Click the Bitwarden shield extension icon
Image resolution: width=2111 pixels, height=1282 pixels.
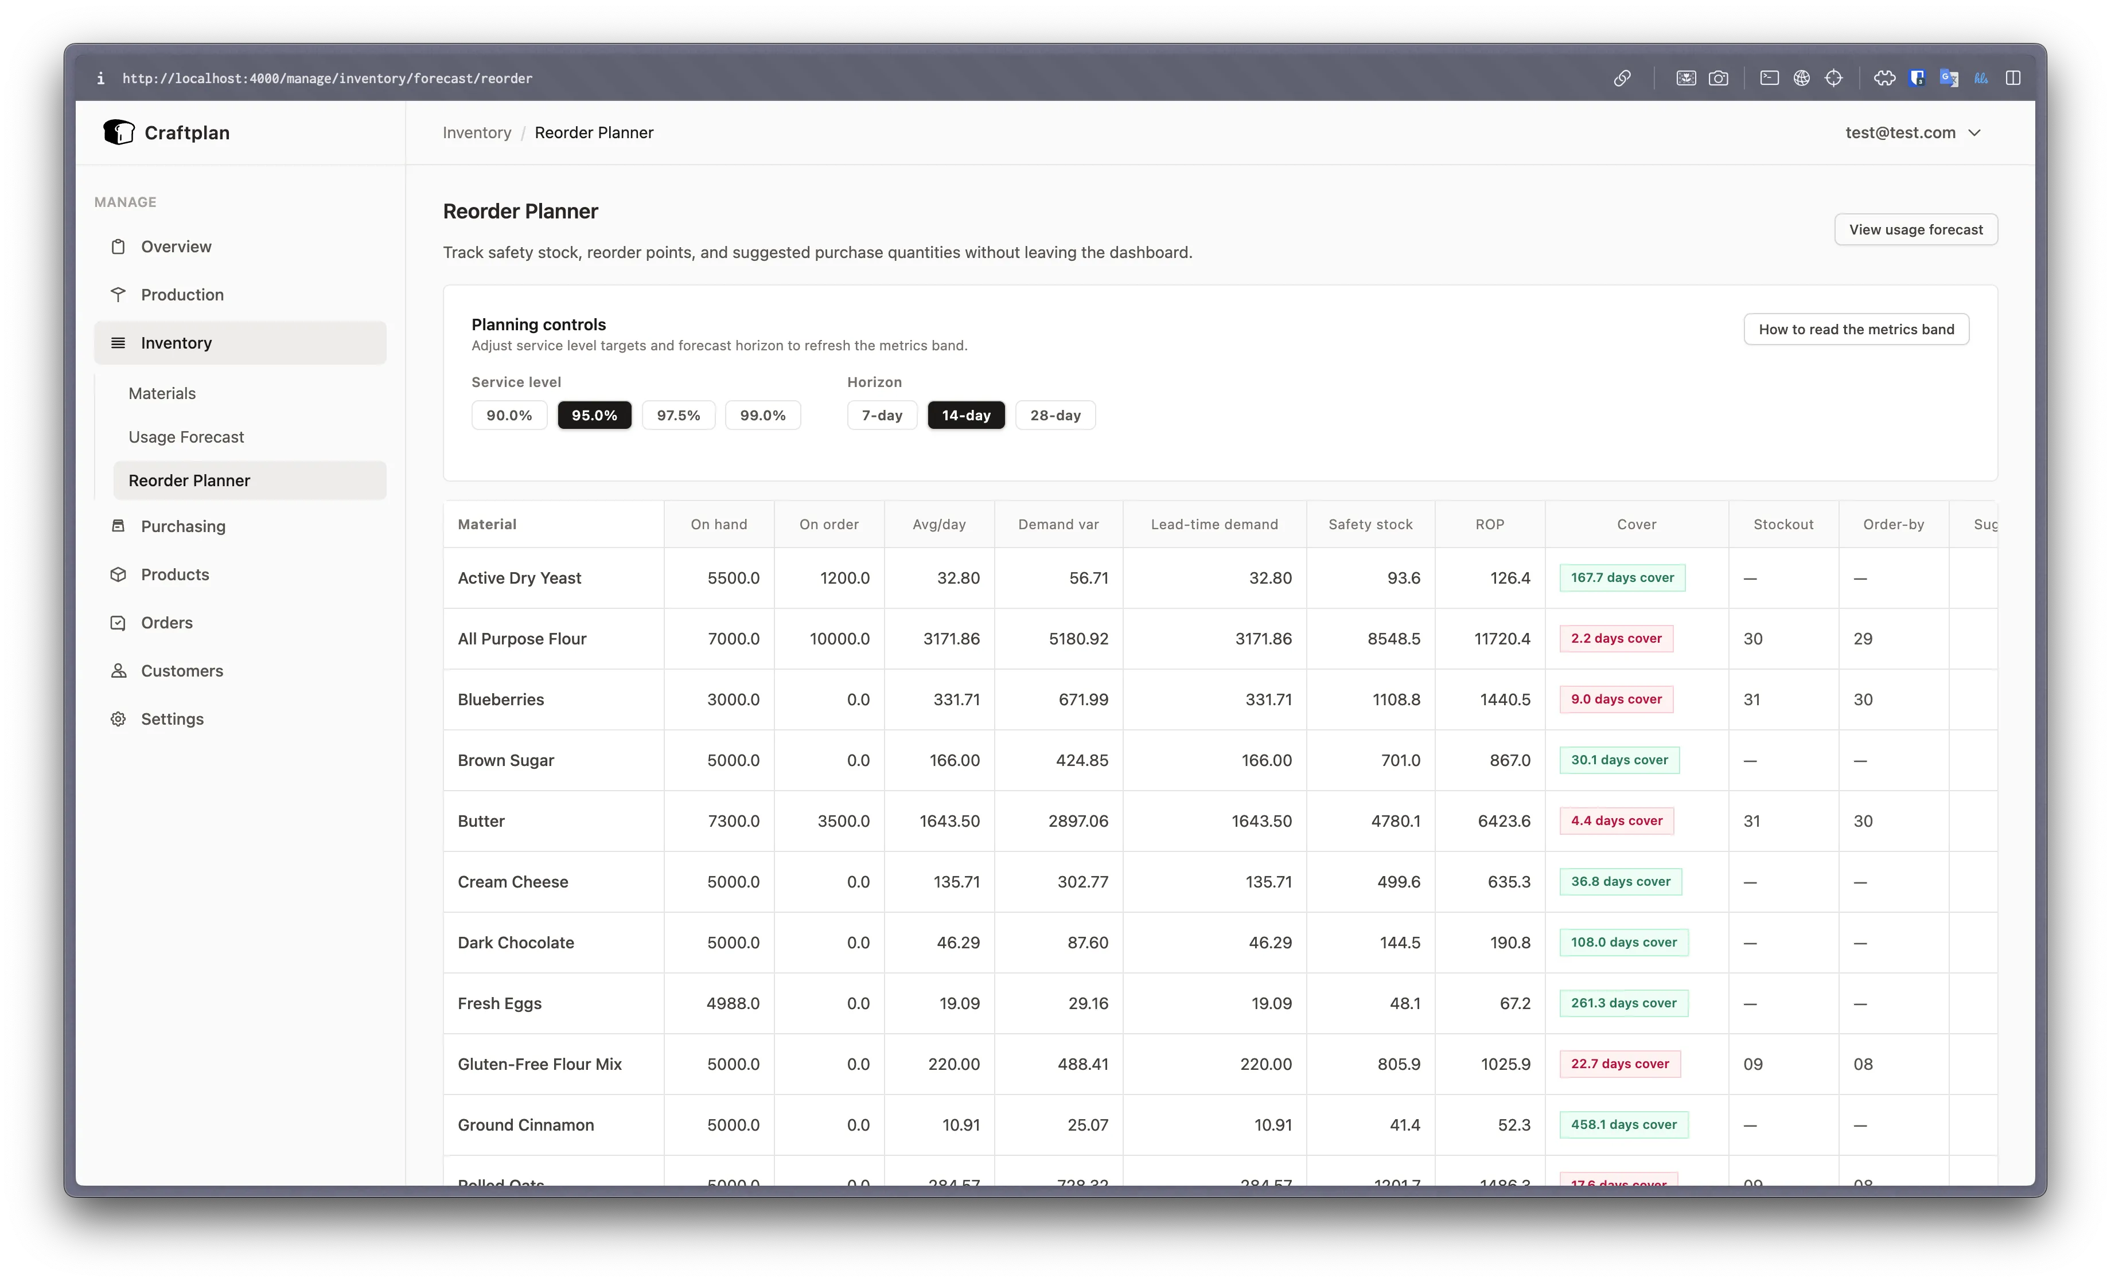tap(1917, 78)
